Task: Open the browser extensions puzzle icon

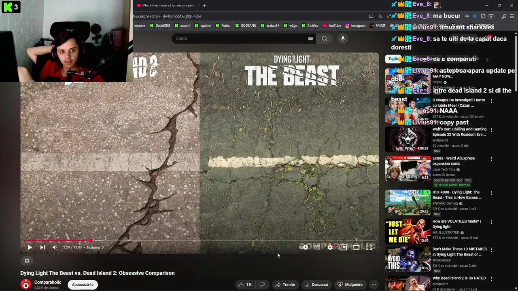Action: (483, 16)
